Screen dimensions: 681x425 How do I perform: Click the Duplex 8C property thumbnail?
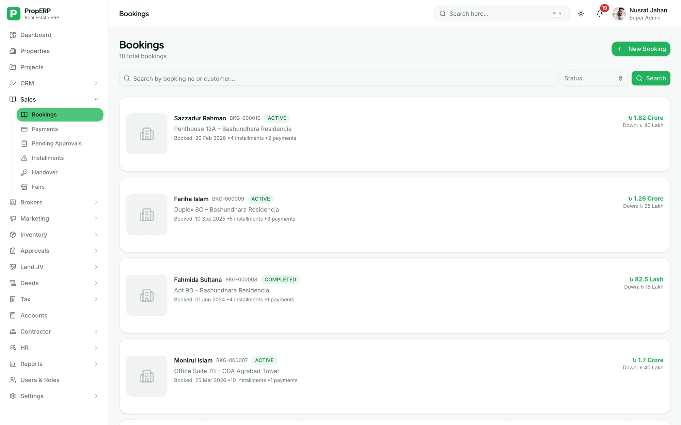147,215
